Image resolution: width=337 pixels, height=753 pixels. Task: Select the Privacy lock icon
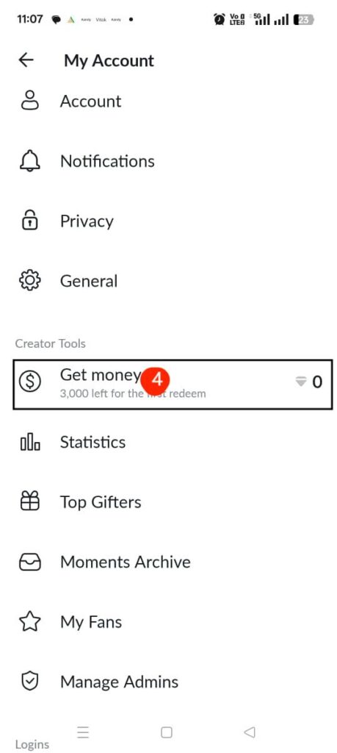pyautogui.click(x=29, y=221)
